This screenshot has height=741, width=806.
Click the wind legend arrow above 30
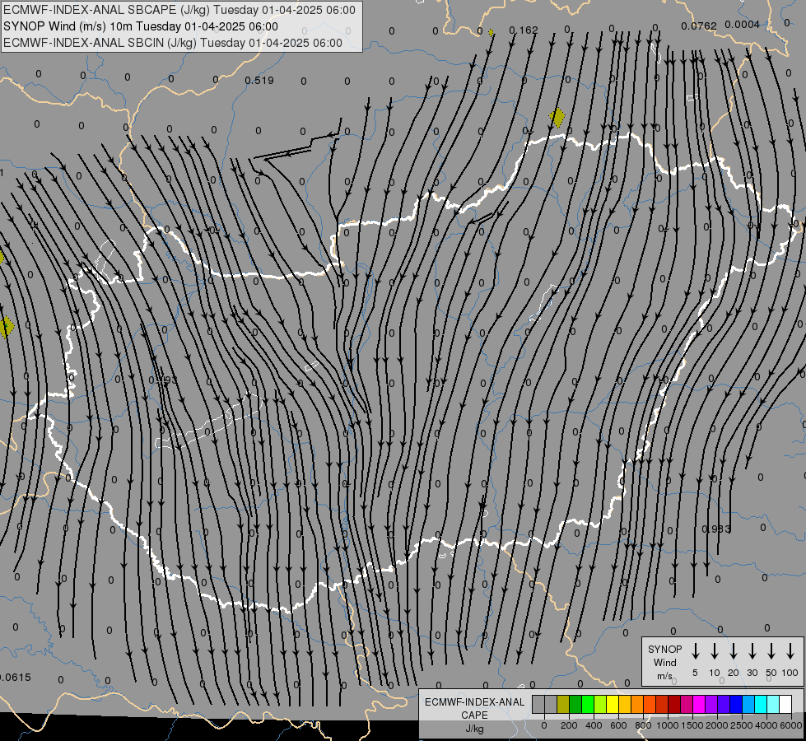[x=752, y=651]
